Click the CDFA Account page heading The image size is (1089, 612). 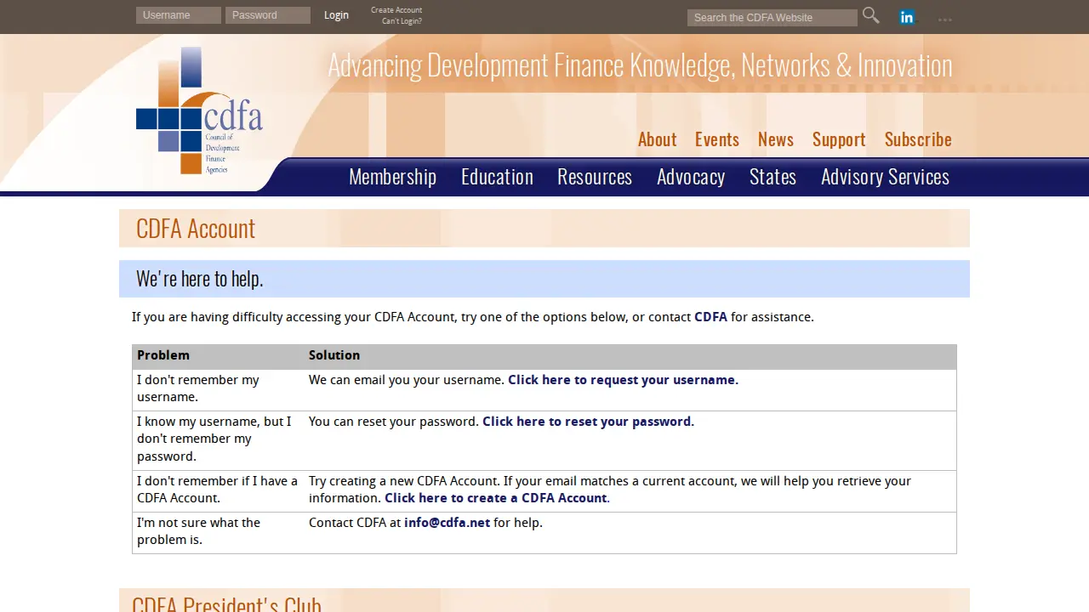(x=196, y=229)
